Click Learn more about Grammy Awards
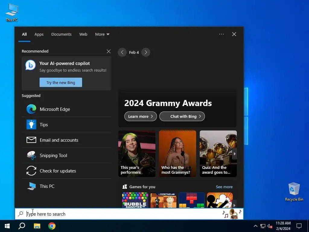309x232 pixels. [x=141, y=116]
